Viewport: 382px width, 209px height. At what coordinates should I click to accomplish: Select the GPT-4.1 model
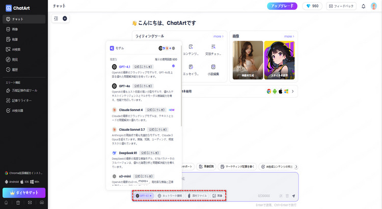[x=143, y=71]
